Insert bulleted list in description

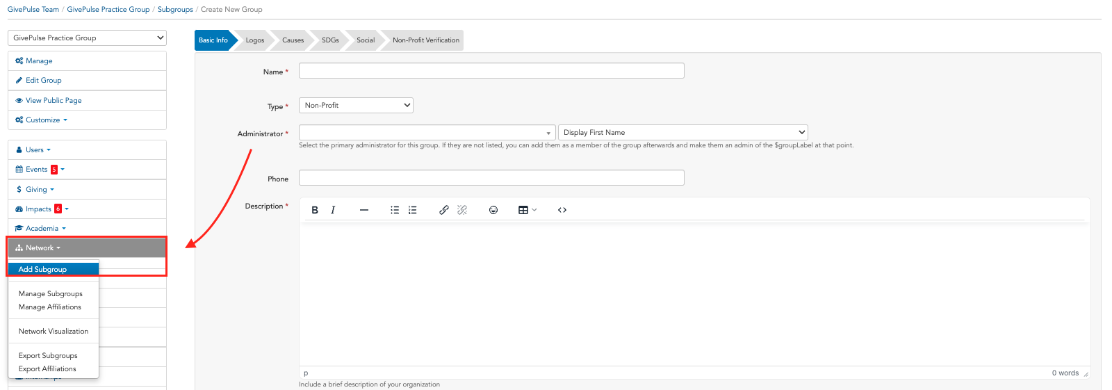395,210
